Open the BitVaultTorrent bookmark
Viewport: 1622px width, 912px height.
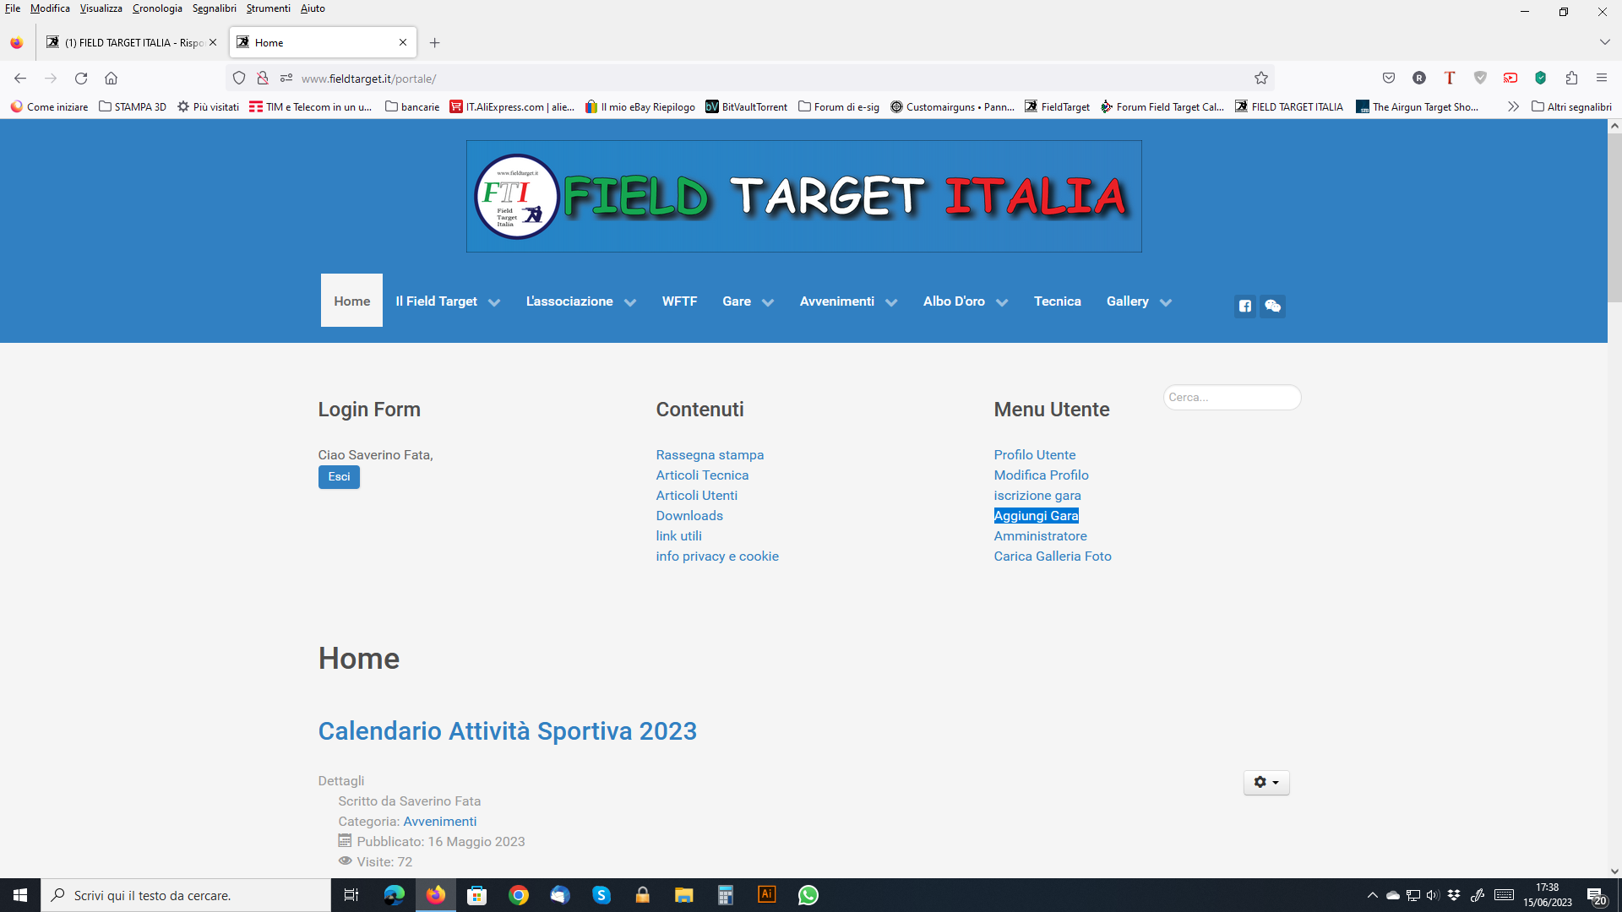click(x=747, y=106)
